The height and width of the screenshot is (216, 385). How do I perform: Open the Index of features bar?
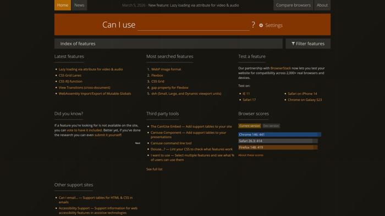tap(168, 43)
